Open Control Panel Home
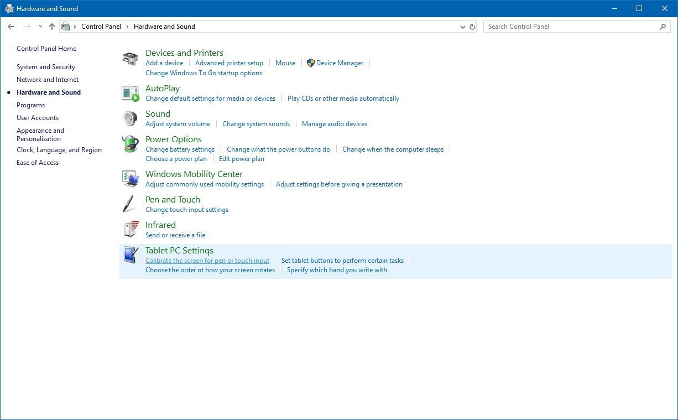This screenshot has height=420, width=678. [x=46, y=49]
